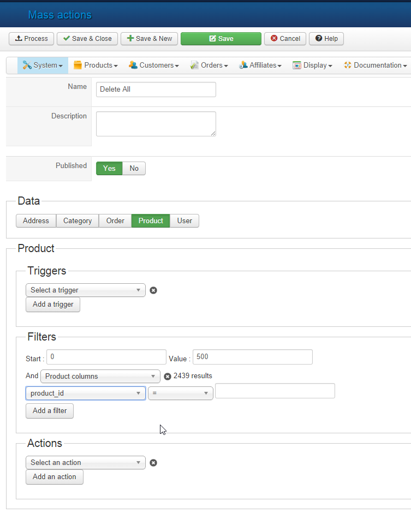Click the remove icon next to action dropdown
This screenshot has height=531, width=411.
pos(153,463)
